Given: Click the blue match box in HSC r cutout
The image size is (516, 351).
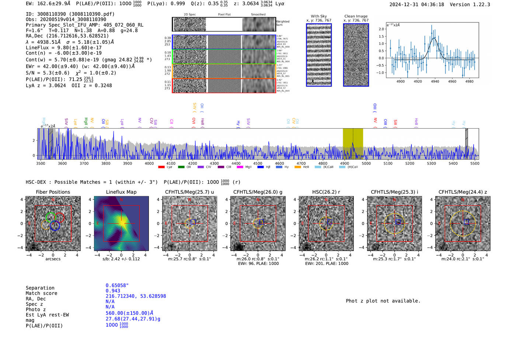Looking at the screenshot, I should coord(330,222).
